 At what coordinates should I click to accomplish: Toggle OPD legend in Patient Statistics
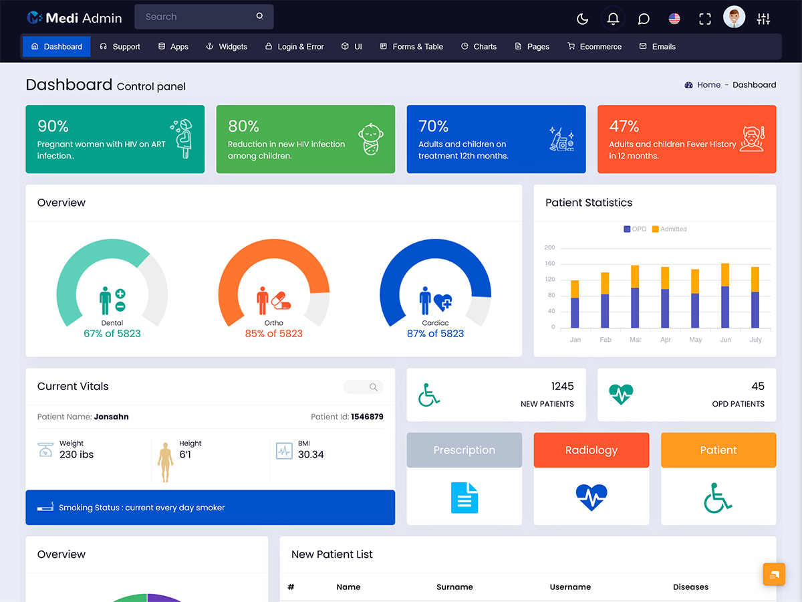[x=636, y=229]
